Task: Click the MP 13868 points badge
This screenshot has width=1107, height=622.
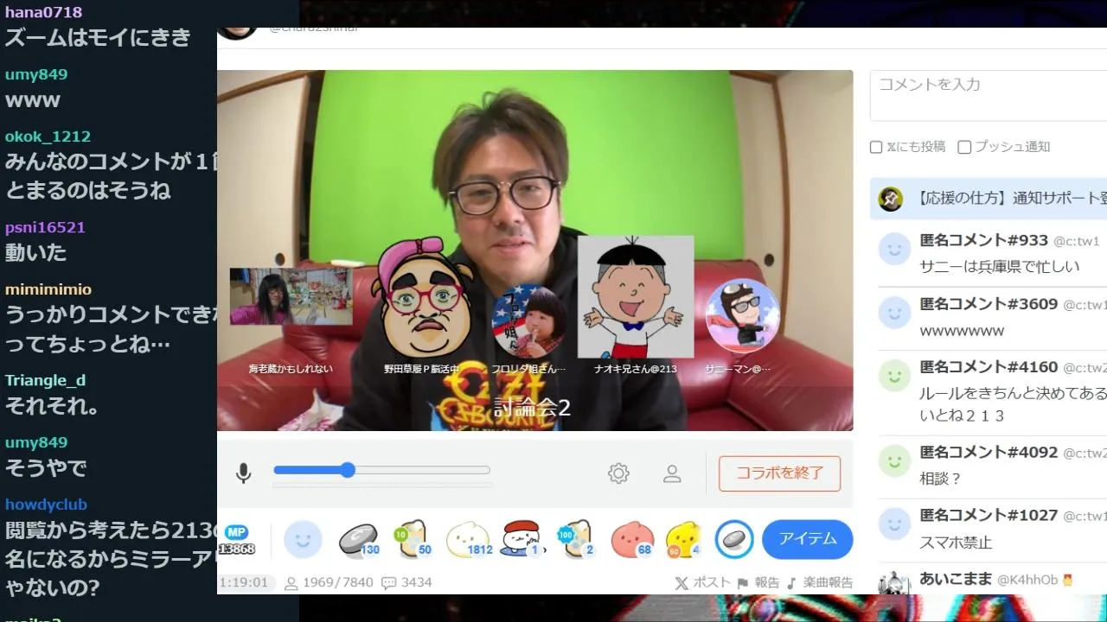Action: [236, 539]
